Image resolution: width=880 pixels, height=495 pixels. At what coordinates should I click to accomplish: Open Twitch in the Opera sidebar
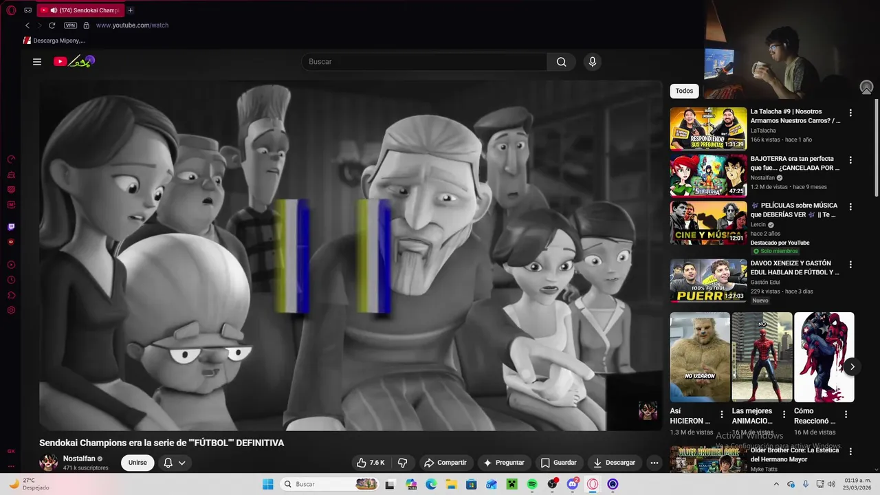click(11, 227)
